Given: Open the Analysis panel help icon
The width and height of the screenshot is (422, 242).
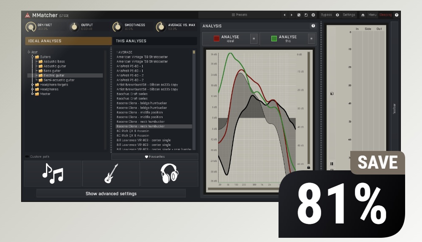Looking at the screenshot, I should tap(313, 26).
